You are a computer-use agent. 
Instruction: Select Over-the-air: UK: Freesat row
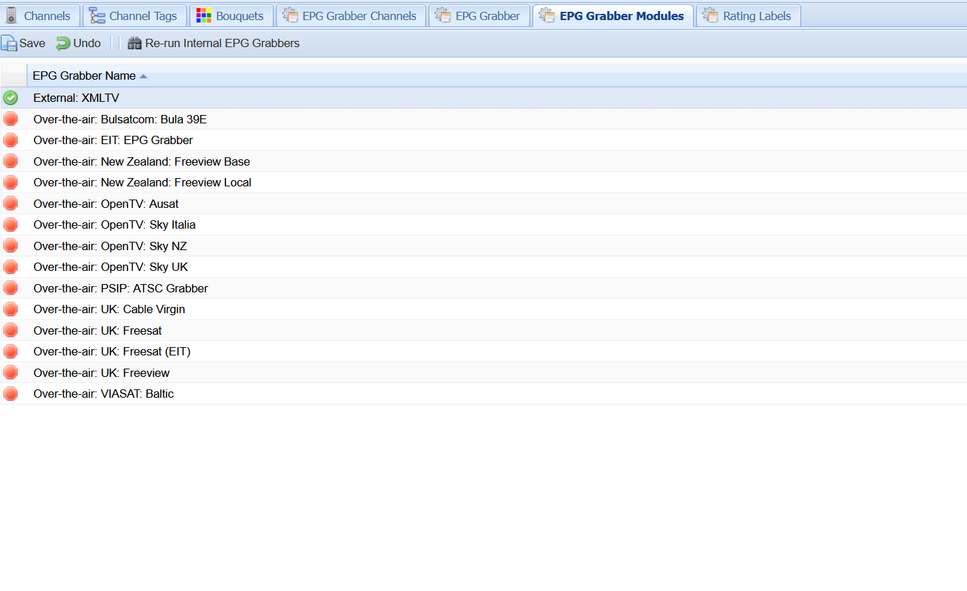tap(484, 330)
